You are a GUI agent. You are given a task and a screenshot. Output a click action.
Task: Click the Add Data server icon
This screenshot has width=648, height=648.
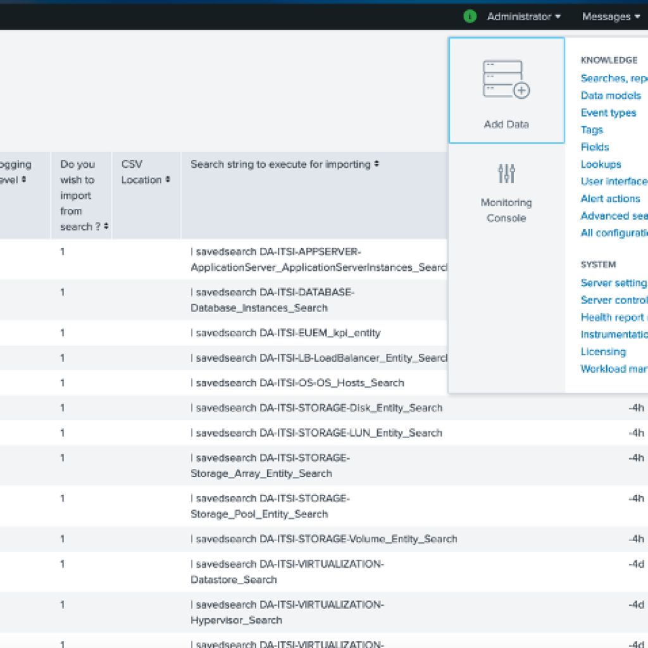pyautogui.click(x=506, y=79)
